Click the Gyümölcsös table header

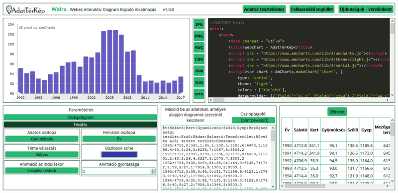click(333, 130)
